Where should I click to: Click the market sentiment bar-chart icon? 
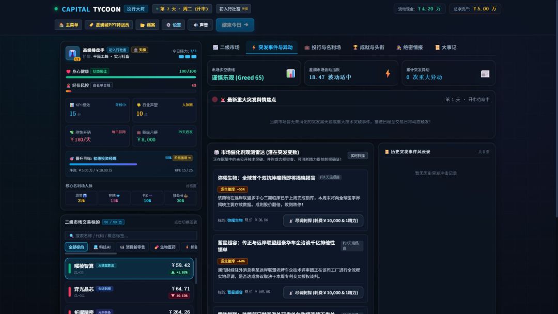291,73
